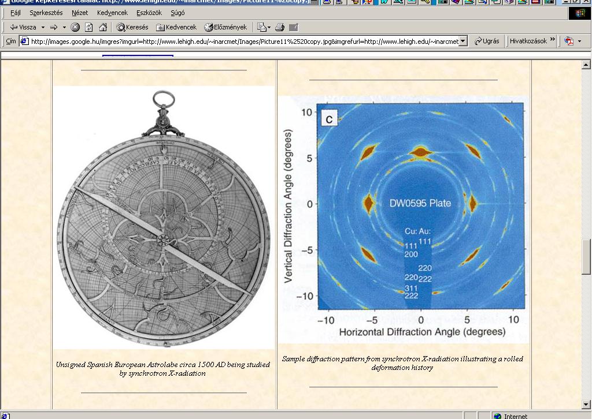Expand the Acrobat icon dropdown arrow
This screenshot has height=419, width=592.
coord(579,41)
